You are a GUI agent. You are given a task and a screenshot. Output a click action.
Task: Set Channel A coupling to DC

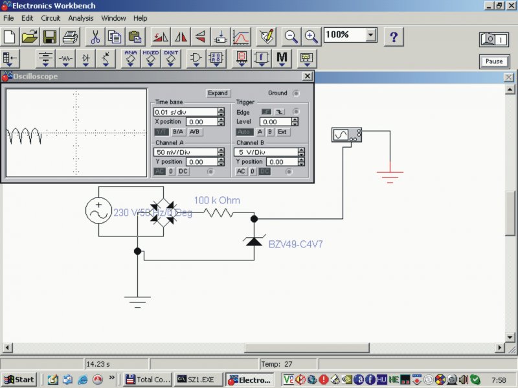[183, 172]
